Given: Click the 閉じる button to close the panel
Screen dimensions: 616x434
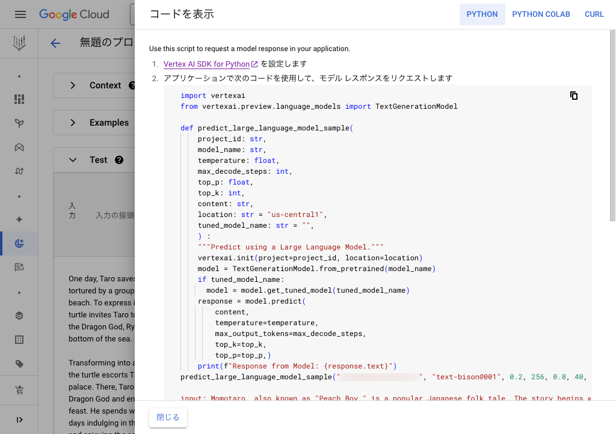Looking at the screenshot, I should pos(168,417).
